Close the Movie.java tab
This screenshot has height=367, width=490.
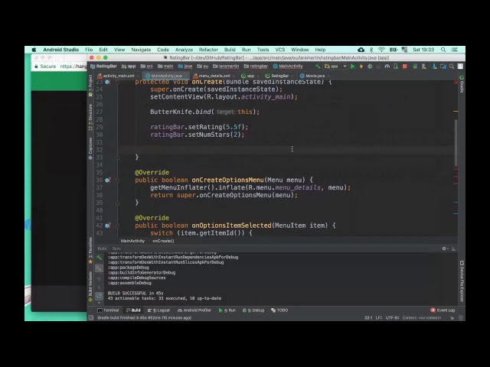[328, 76]
